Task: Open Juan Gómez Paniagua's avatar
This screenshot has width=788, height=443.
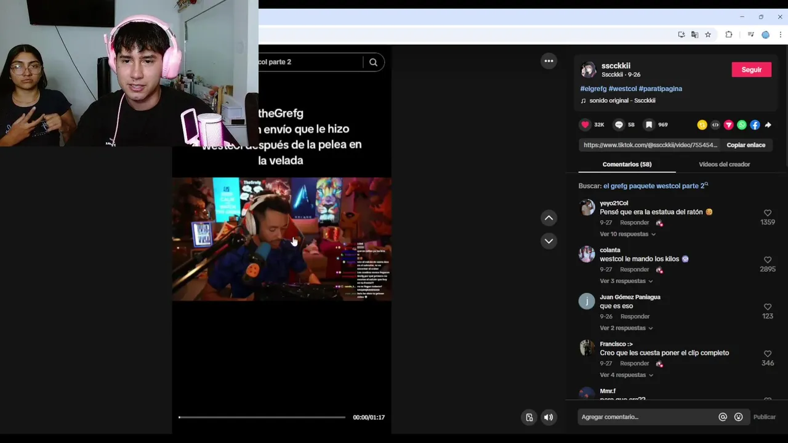Action: click(587, 301)
